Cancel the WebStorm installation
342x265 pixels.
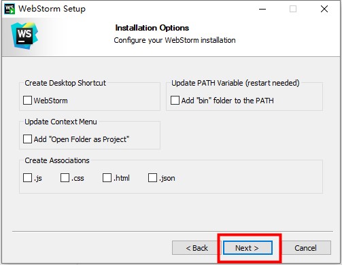click(305, 248)
